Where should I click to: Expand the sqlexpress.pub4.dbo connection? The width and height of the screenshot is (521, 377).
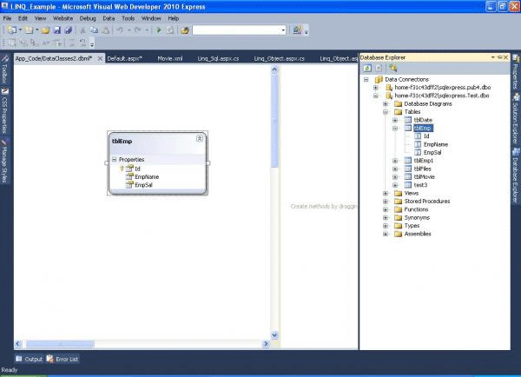point(376,88)
